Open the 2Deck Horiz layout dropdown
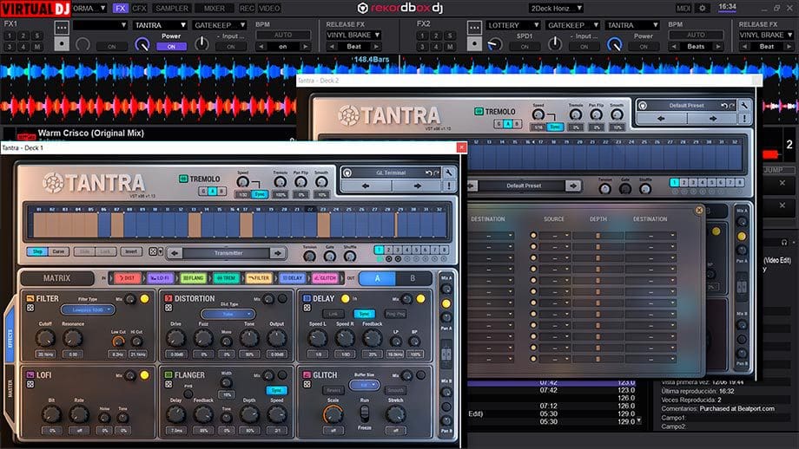This screenshot has width=799, height=449. click(x=556, y=8)
